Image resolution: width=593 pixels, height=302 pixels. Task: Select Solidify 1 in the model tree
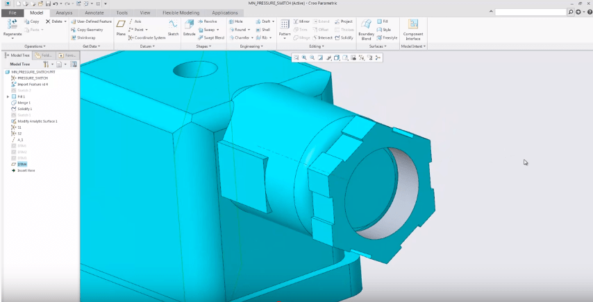click(25, 109)
